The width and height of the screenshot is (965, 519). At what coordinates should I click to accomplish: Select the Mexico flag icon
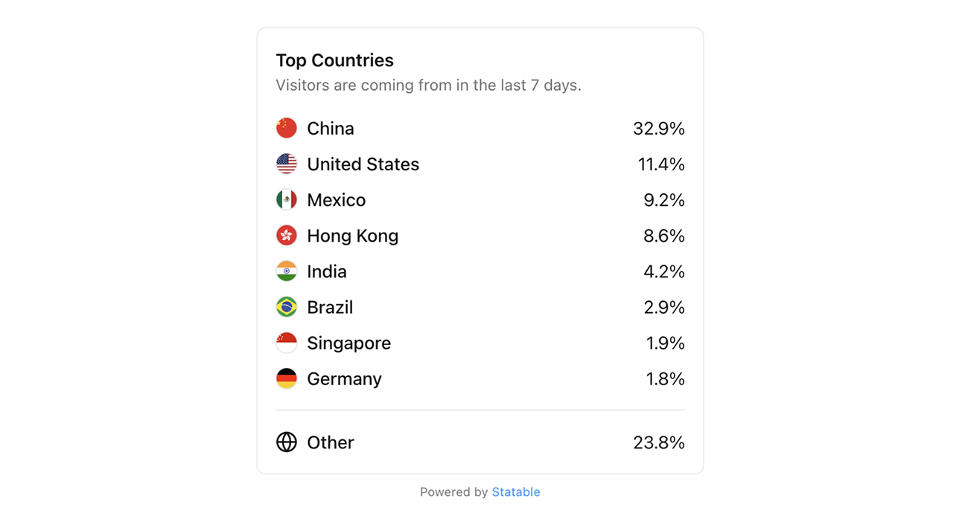coord(287,199)
